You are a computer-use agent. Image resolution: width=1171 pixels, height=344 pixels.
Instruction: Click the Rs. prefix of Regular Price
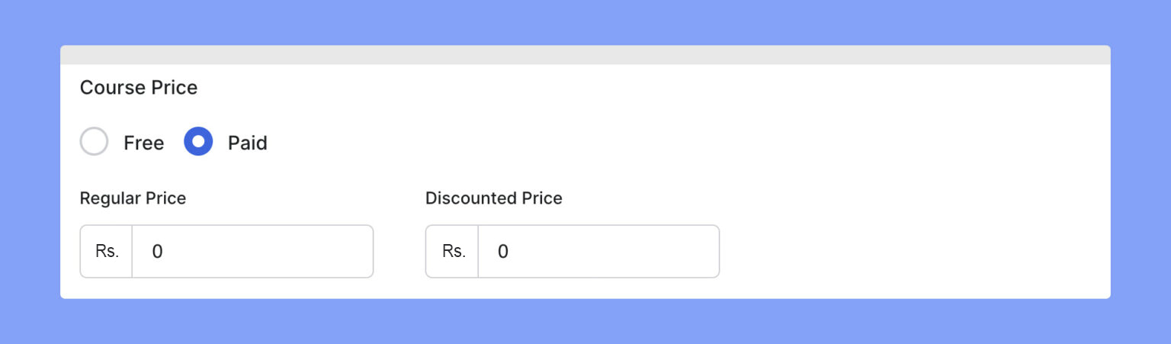click(107, 251)
